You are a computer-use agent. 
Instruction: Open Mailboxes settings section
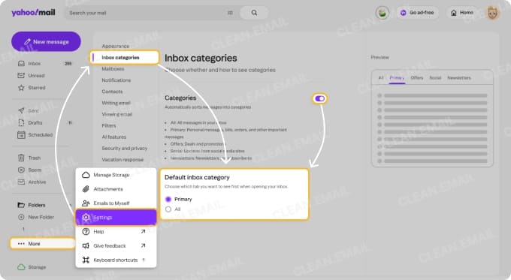pyautogui.click(x=113, y=69)
